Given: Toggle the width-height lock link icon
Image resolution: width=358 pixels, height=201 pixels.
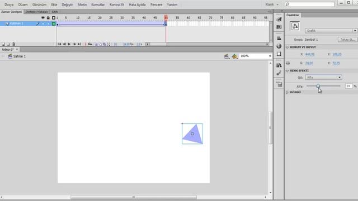Looking at the screenshot, I should 288,63.
